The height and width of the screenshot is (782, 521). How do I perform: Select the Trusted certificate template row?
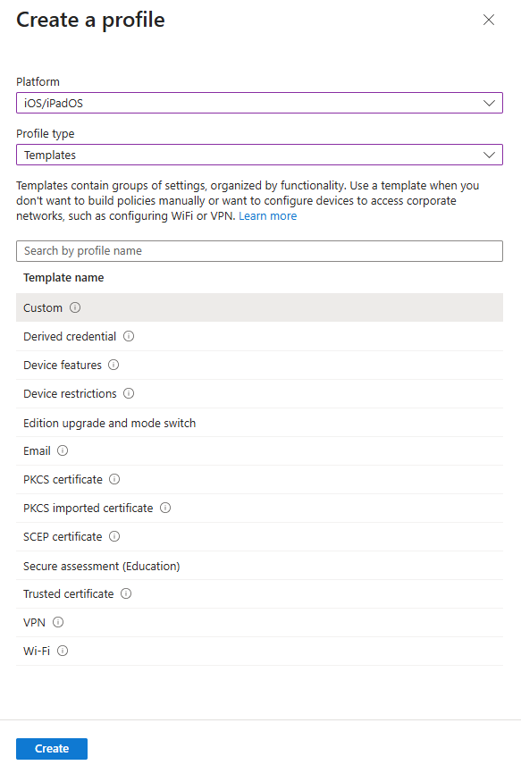(x=69, y=593)
